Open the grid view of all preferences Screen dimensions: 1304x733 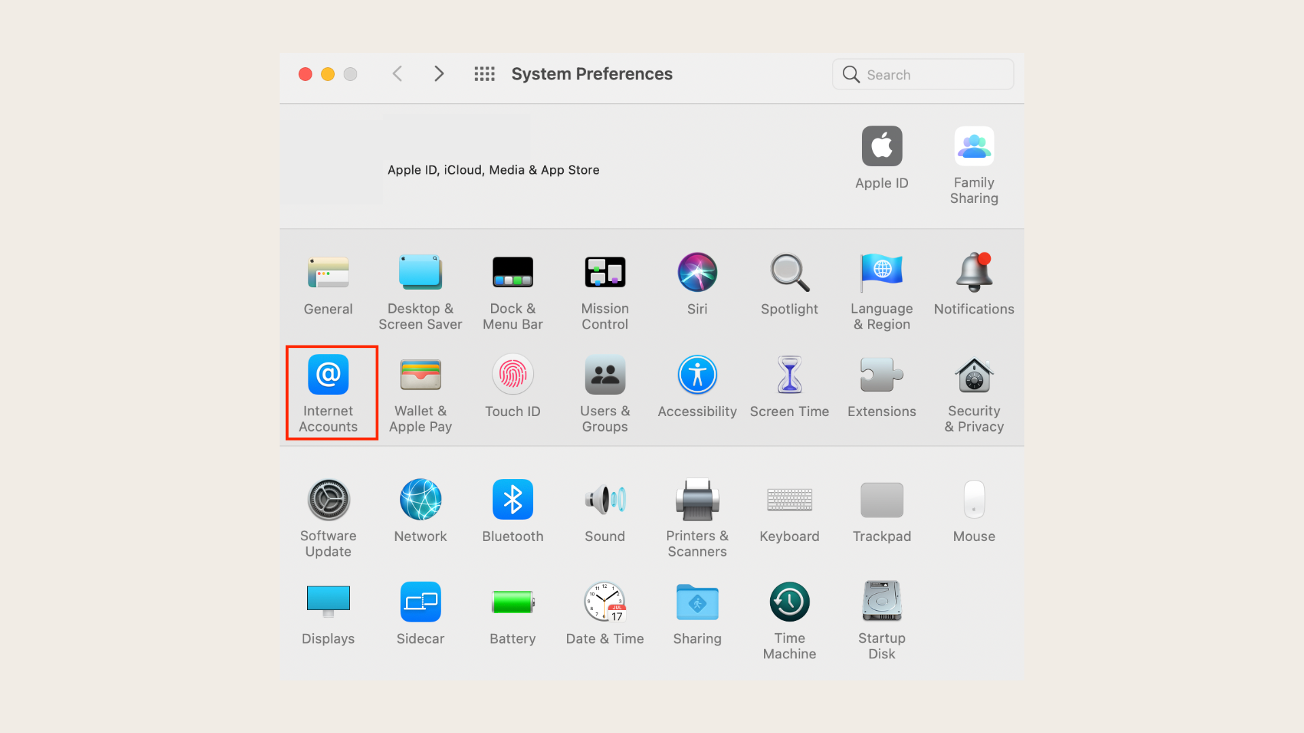pyautogui.click(x=484, y=73)
